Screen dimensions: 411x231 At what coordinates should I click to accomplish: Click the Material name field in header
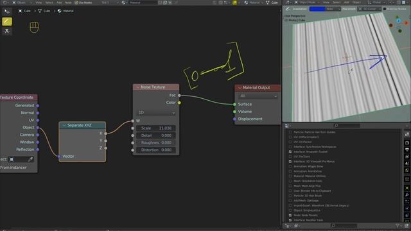(x=143, y=3)
